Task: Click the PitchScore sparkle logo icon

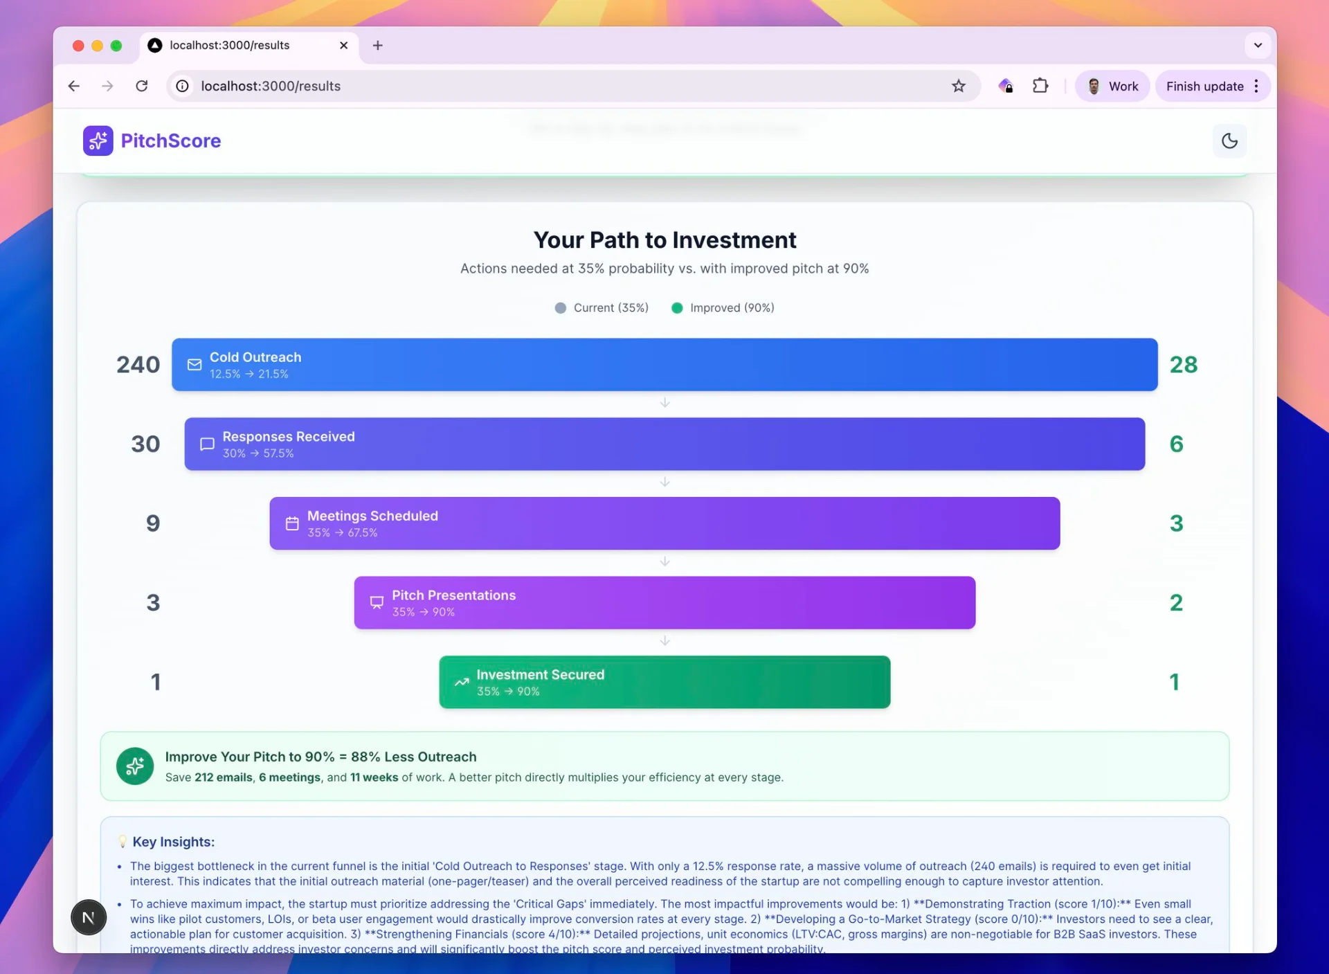Action: (x=98, y=141)
